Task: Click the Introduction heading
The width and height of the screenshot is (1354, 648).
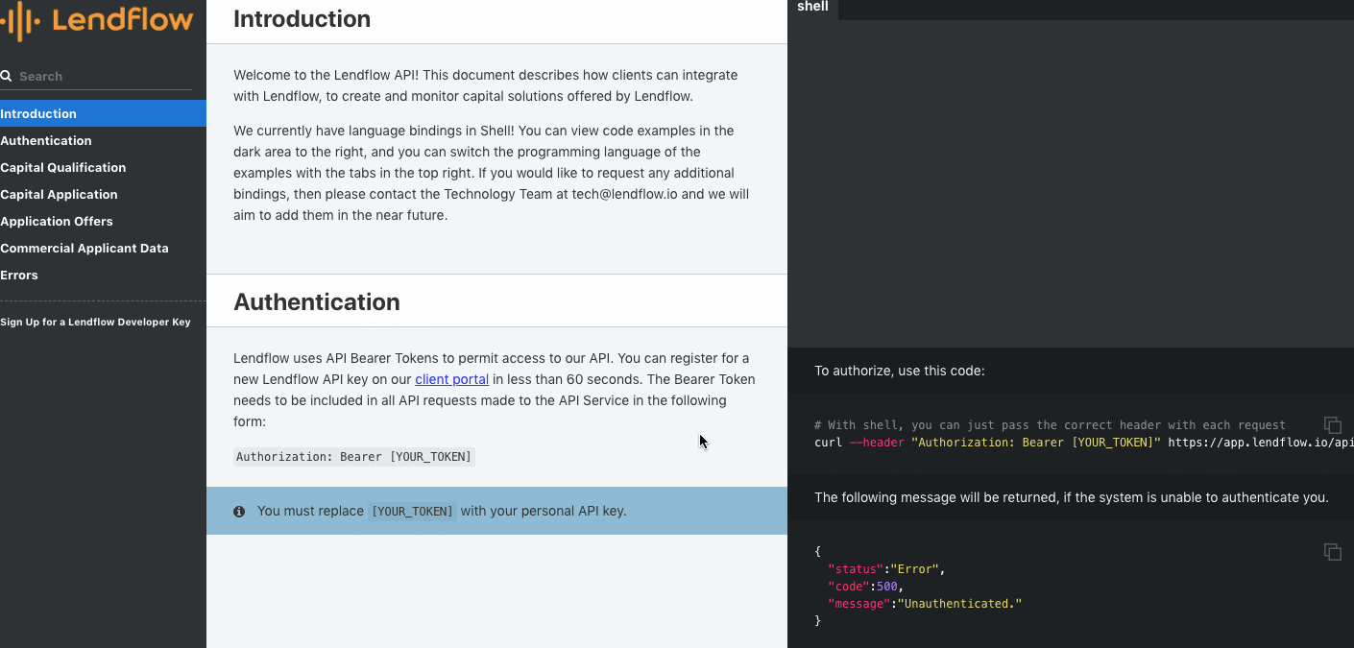Action: pos(302,18)
